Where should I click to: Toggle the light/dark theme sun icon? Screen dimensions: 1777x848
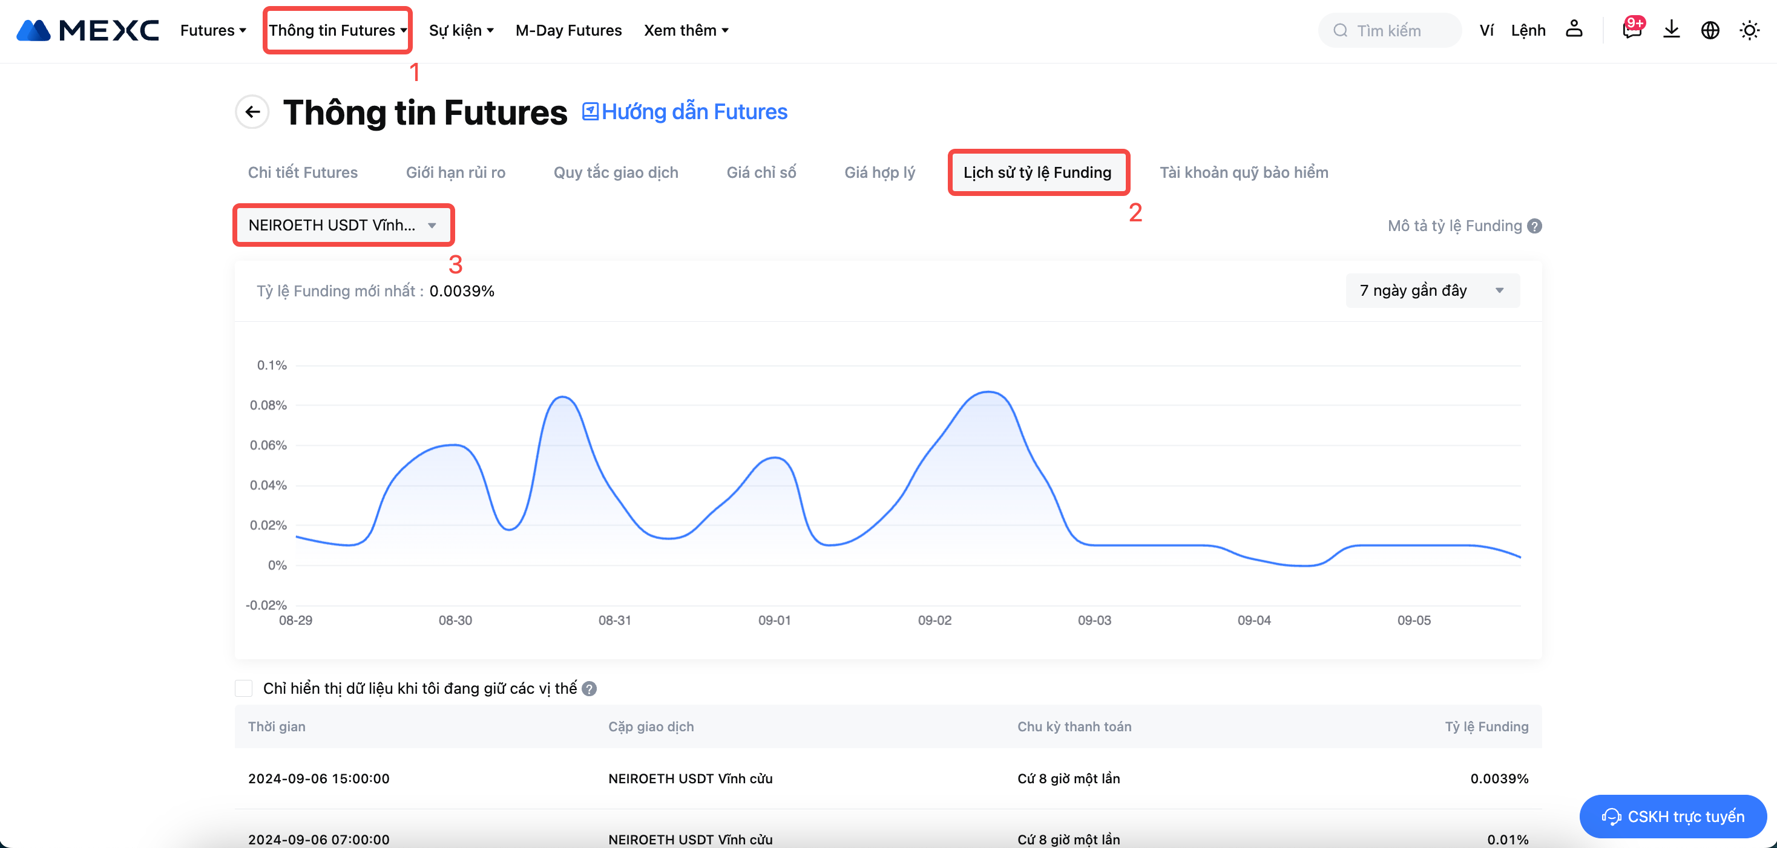tap(1749, 30)
